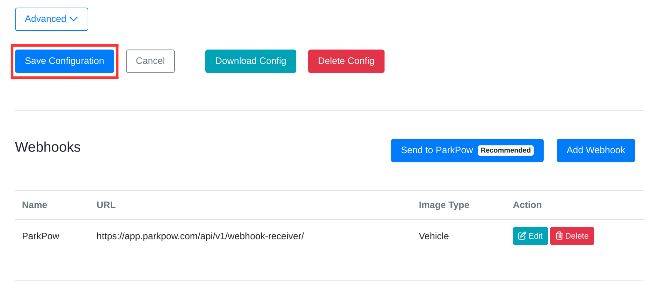Select the webhook-receiver URL text
The height and width of the screenshot is (285, 653).
coord(200,236)
